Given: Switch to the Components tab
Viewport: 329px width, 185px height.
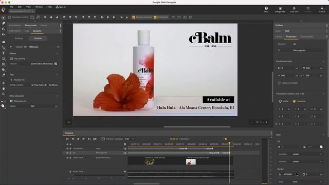Looking at the screenshot, I should click(x=307, y=36).
